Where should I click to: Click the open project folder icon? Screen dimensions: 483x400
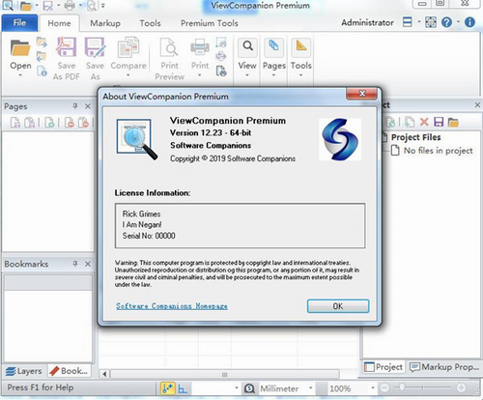pyautogui.click(x=453, y=122)
